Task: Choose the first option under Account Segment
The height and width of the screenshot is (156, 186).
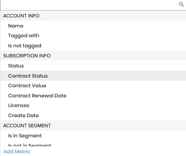Action: 93,136
